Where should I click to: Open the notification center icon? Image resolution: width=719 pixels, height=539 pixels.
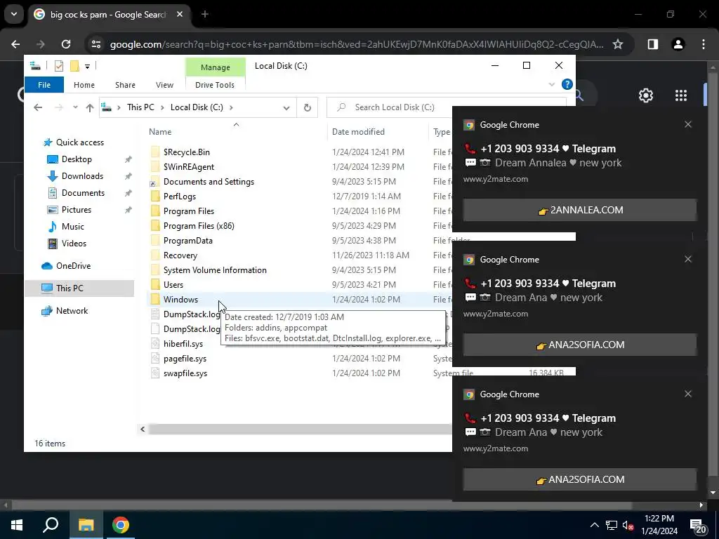pyautogui.click(x=699, y=525)
